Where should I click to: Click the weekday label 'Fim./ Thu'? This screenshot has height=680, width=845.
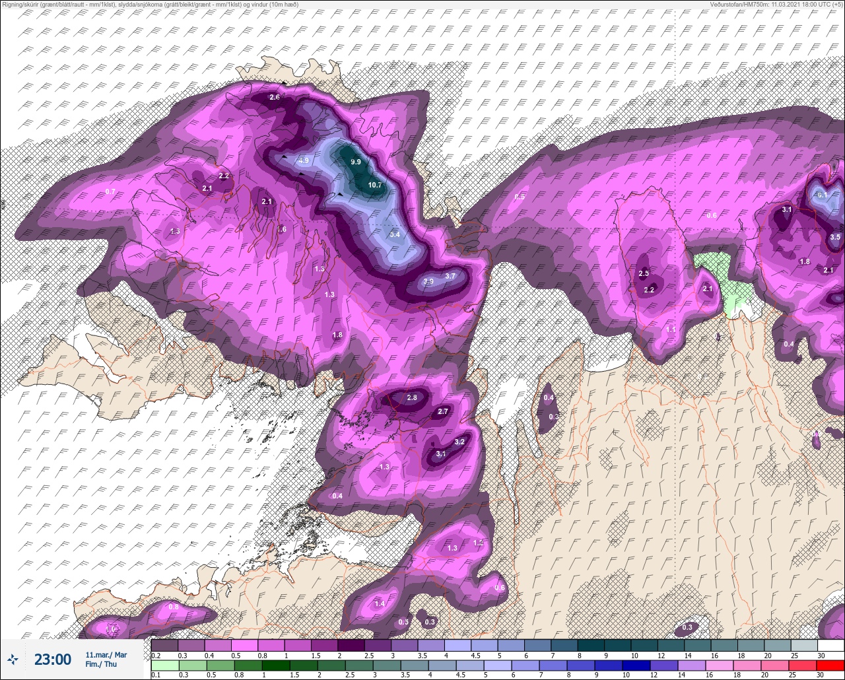coord(101,664)
